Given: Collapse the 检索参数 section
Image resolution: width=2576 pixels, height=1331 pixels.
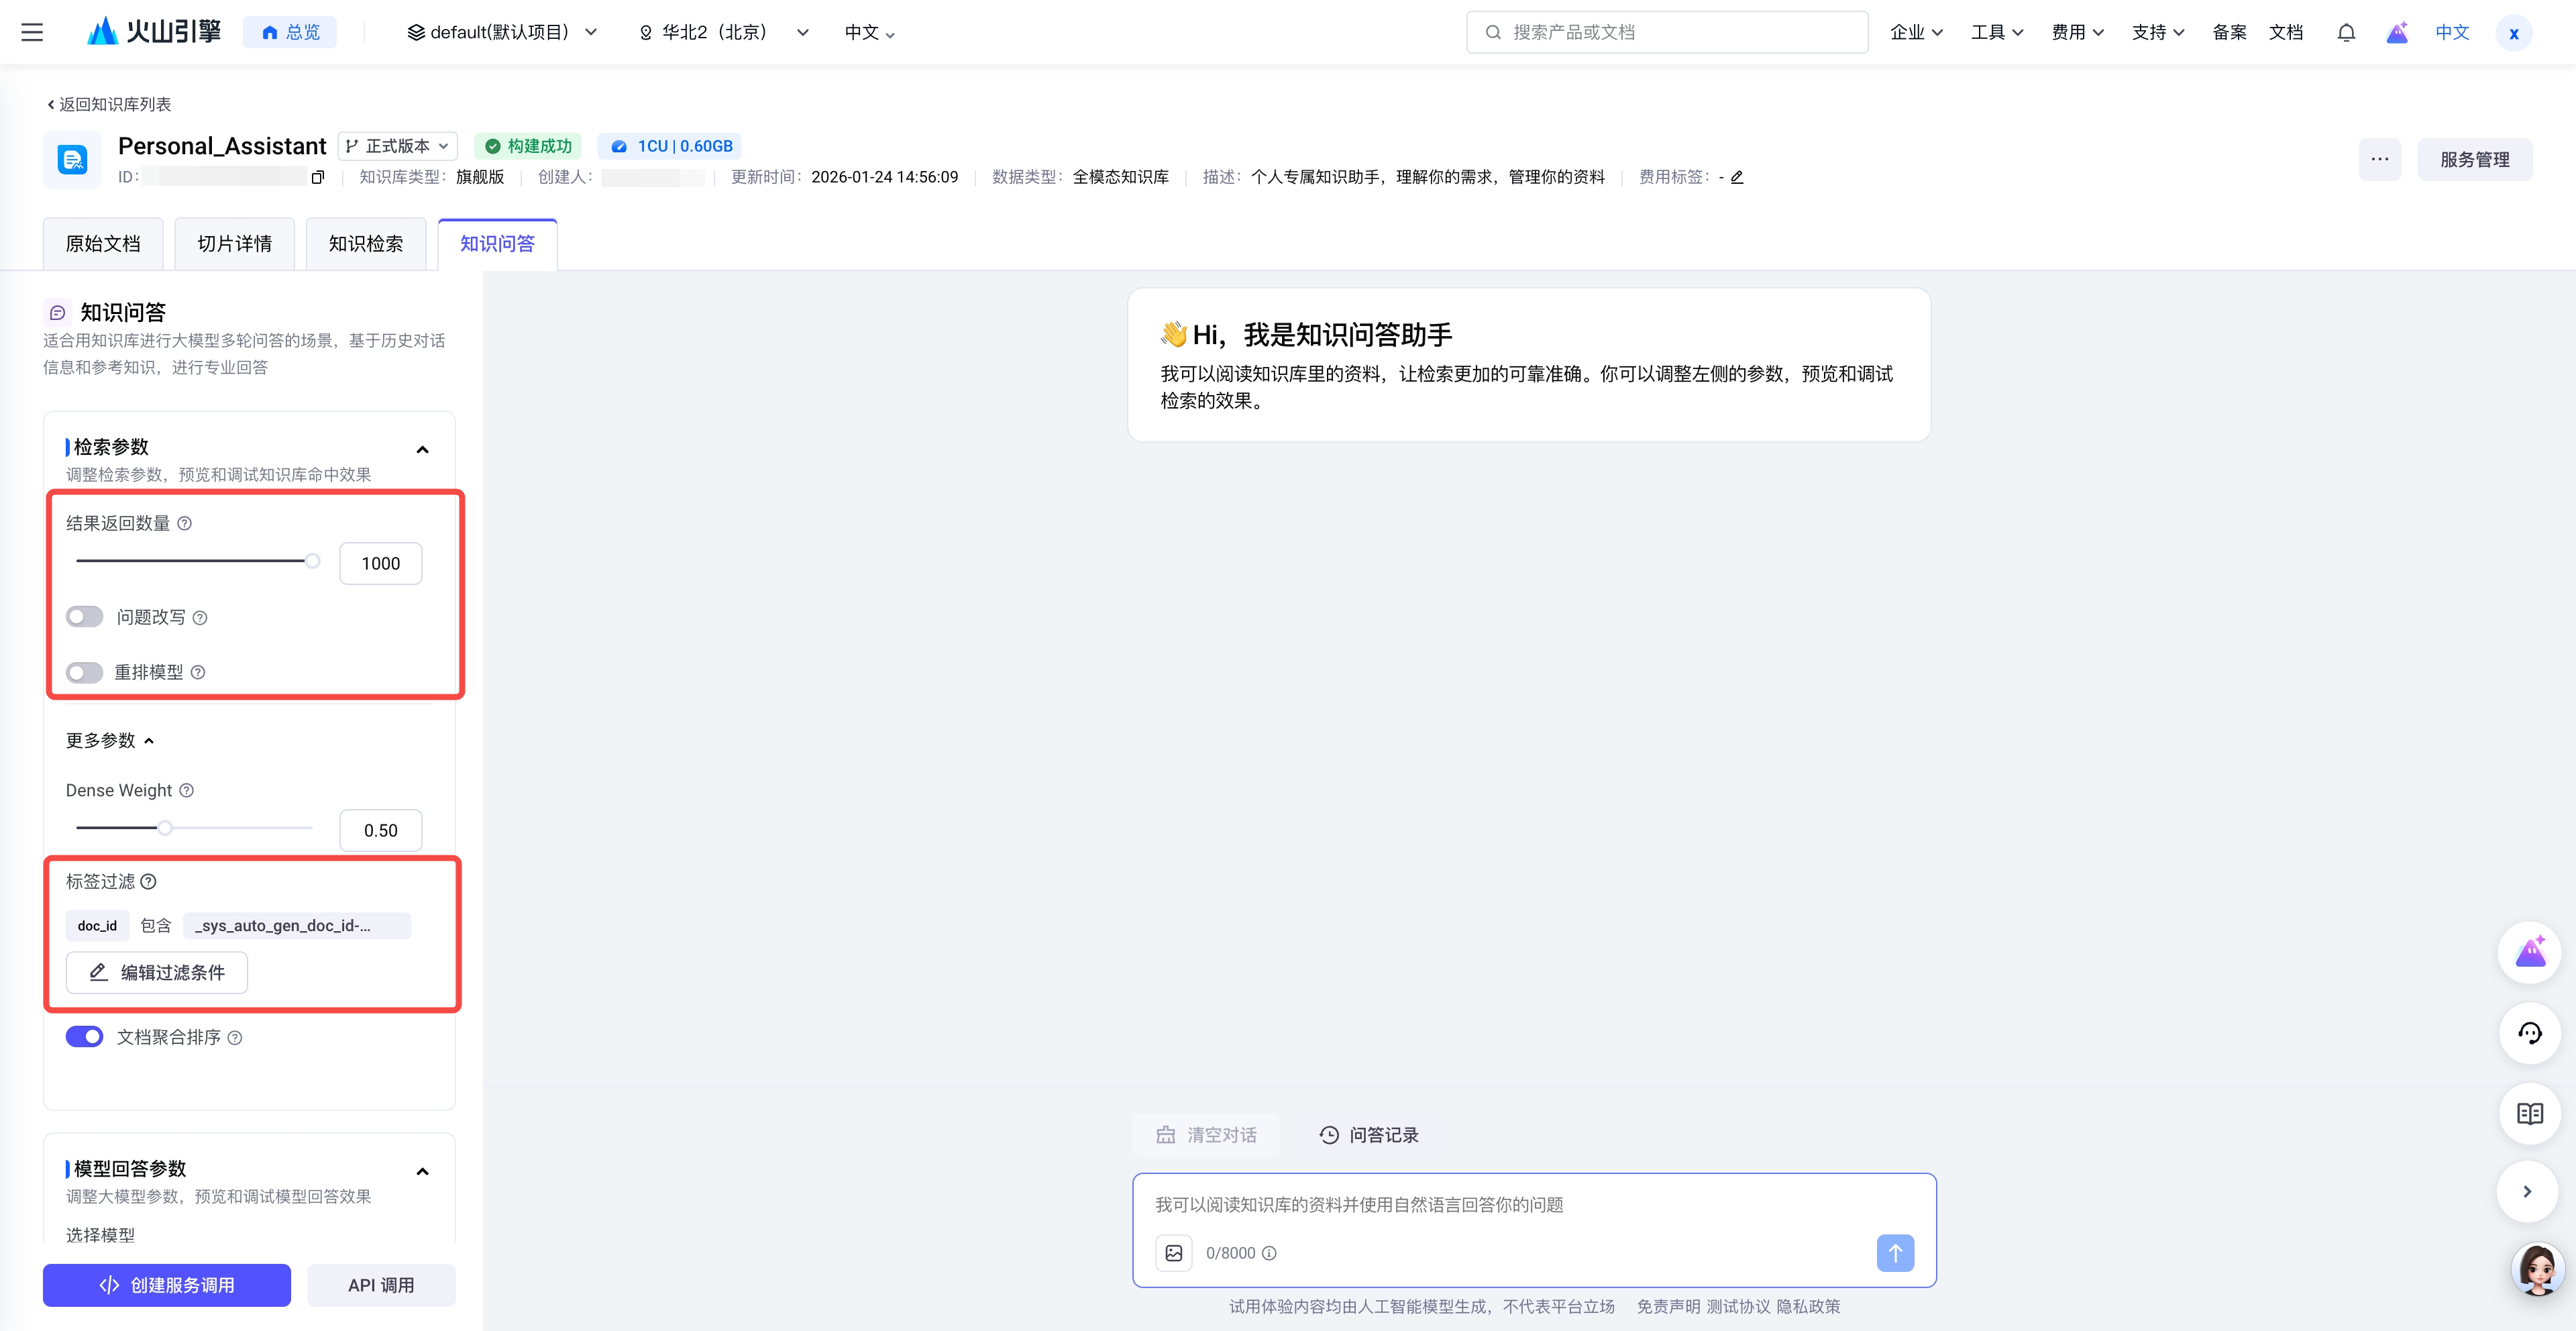Looking at the screenshot, I should point(422,450).
